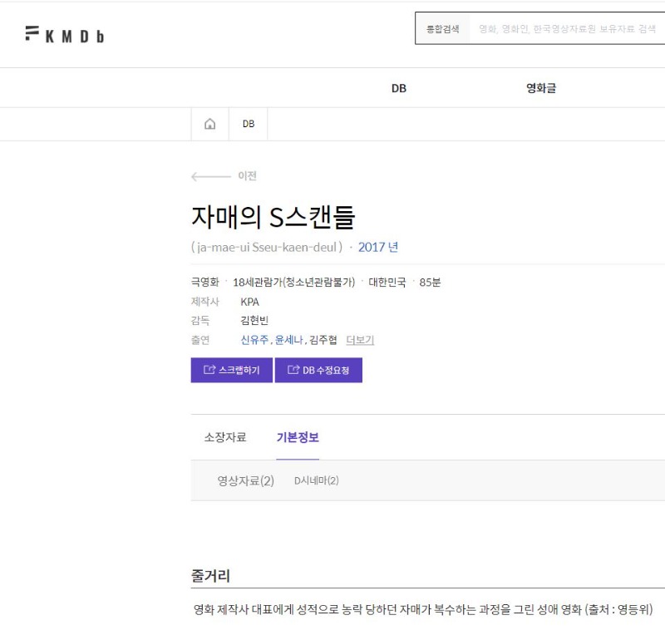Click the DB breadcrumb item
This screenshot has height=630, width=665.
coord(249,124)
